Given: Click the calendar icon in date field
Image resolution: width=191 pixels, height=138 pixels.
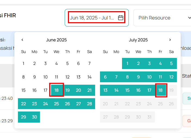Looking at the screenshot, I should pyautogui.click(x=121, y=18).
